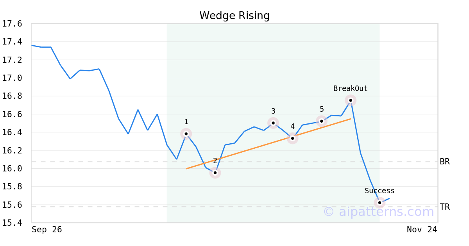Click the point marker labeled 1
This screenshot has width=469, height=246.
point(186,134)
